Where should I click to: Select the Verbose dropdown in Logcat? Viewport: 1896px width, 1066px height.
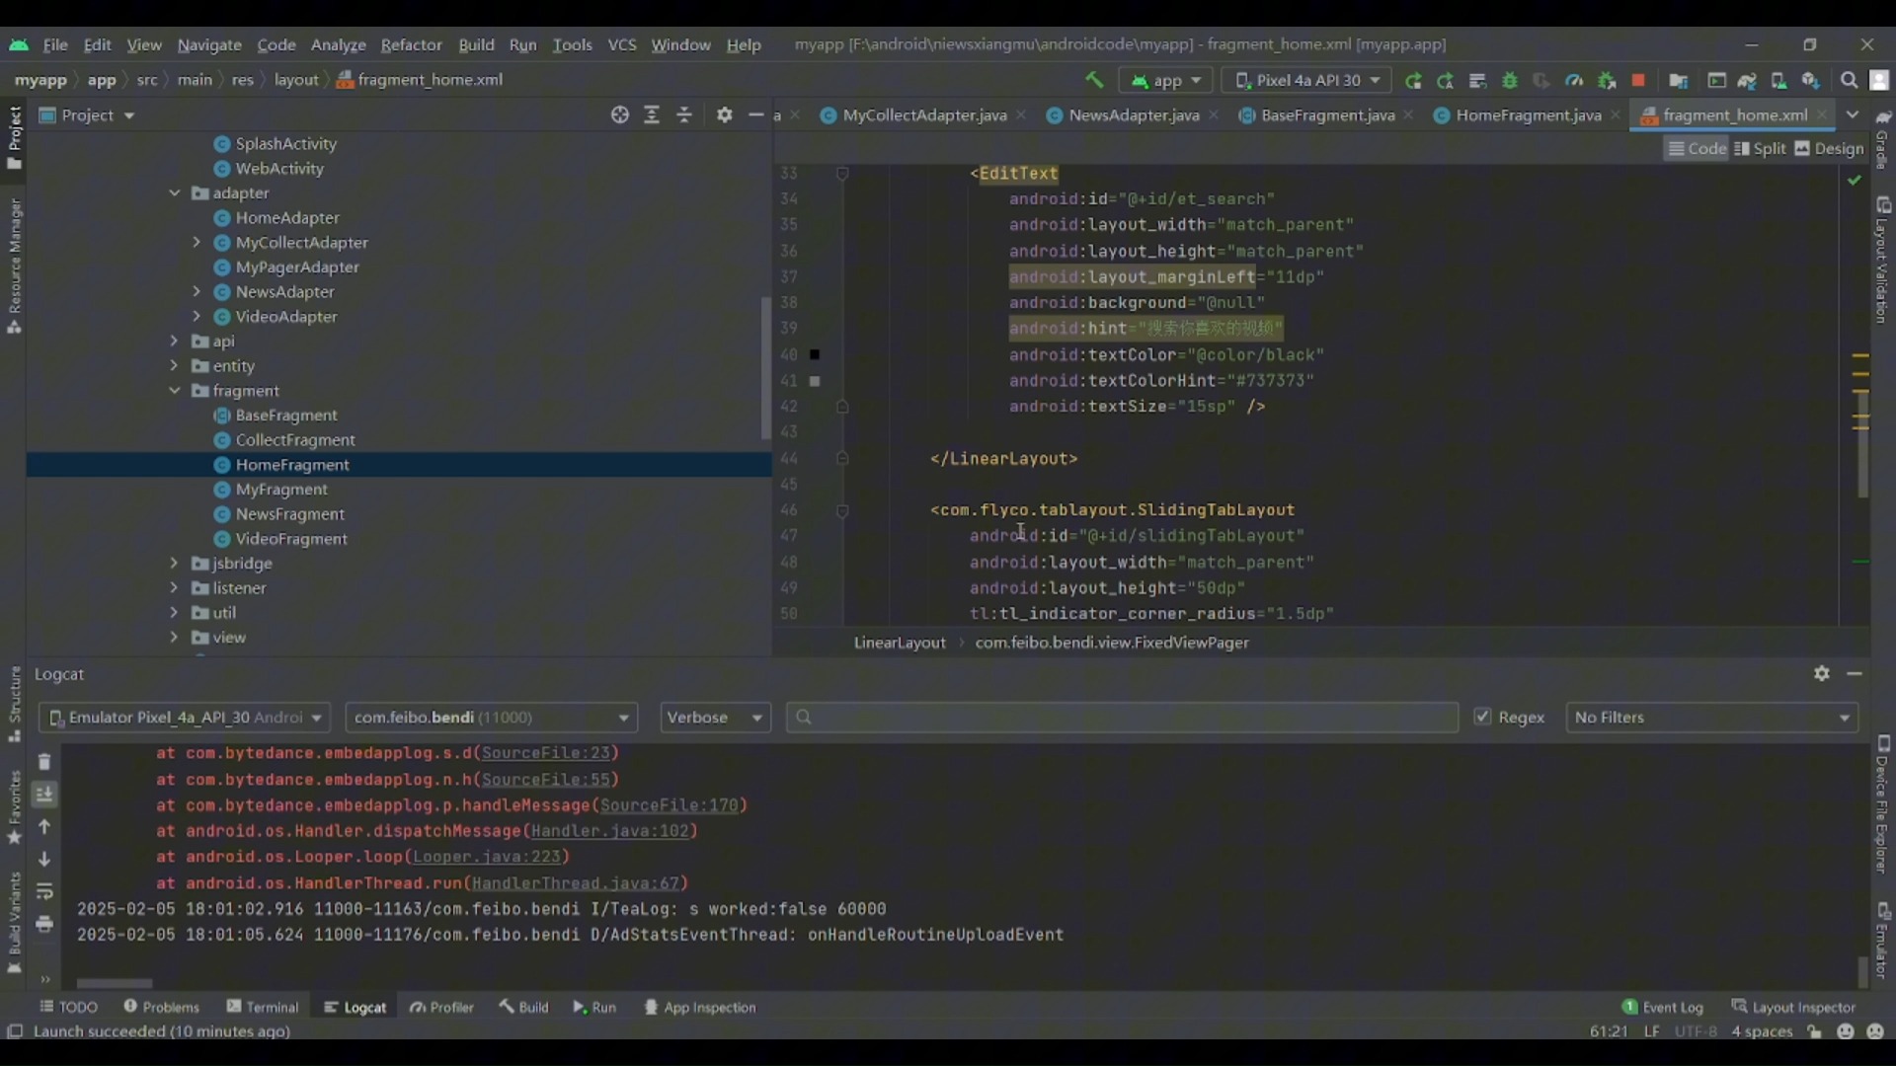(x=714, y=718)
